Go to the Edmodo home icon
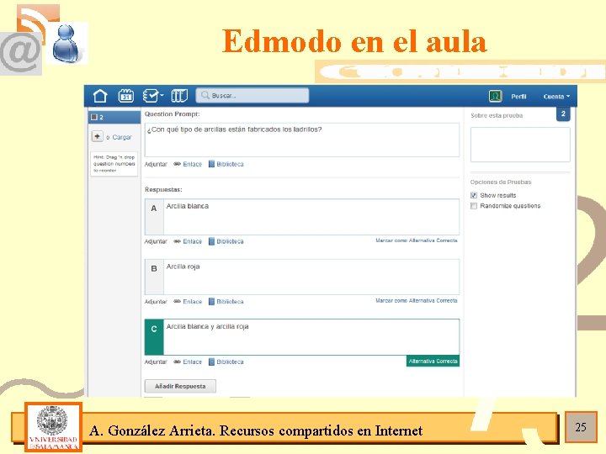 pyautogui.click(x=100, y=96)
